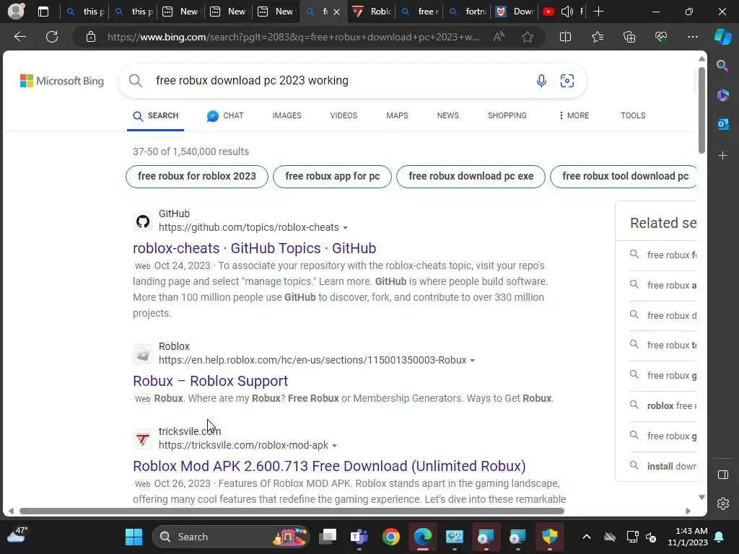Click the Microsoft Bing logo
739x554 pixels.
[62, 81]
